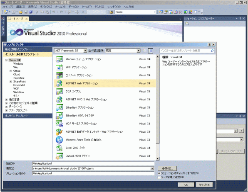Open the 表示(V) menu
This screenshot has height=192, width=248.
[x=32, y=7]
